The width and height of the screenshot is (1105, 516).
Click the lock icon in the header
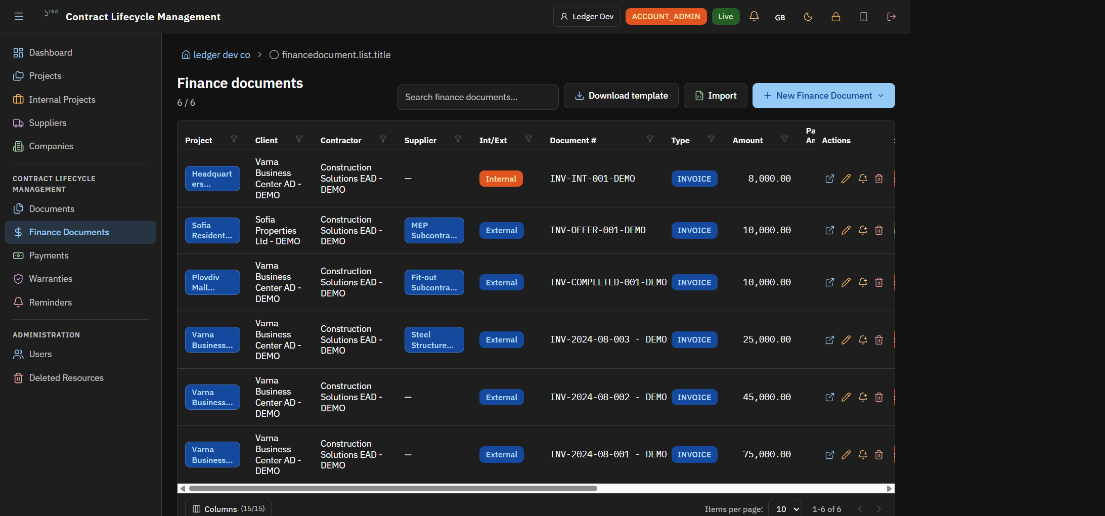pos(836,17)
